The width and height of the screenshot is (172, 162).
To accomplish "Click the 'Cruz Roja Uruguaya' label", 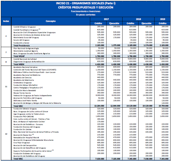I will click(x=22, y=143).
